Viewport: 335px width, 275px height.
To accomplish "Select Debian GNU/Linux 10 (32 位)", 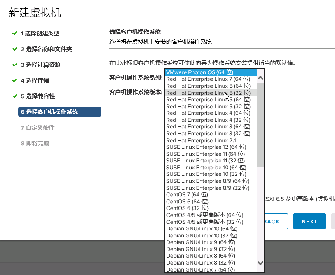I will 211,236.
